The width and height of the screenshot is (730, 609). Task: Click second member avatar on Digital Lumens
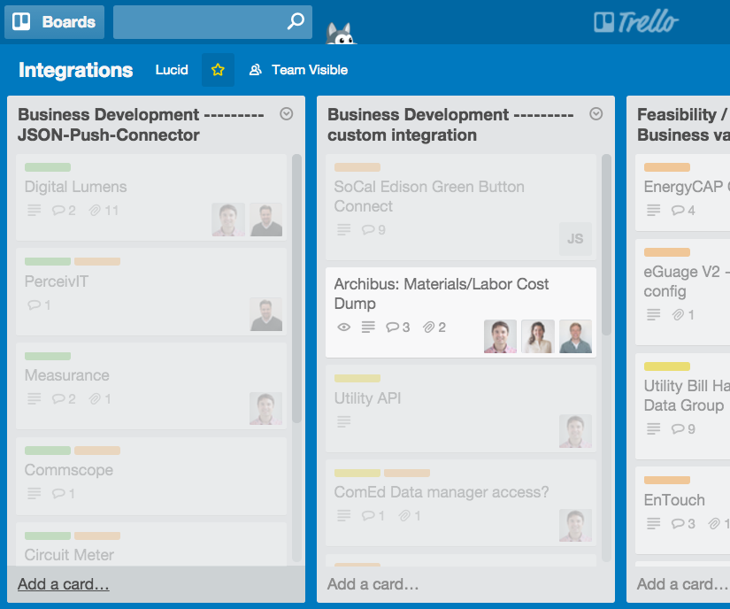tap(265, 220)
